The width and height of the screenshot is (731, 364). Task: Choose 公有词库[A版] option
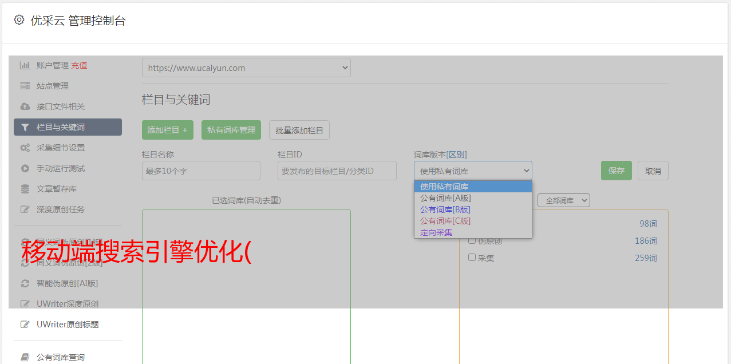coord(473,198)
